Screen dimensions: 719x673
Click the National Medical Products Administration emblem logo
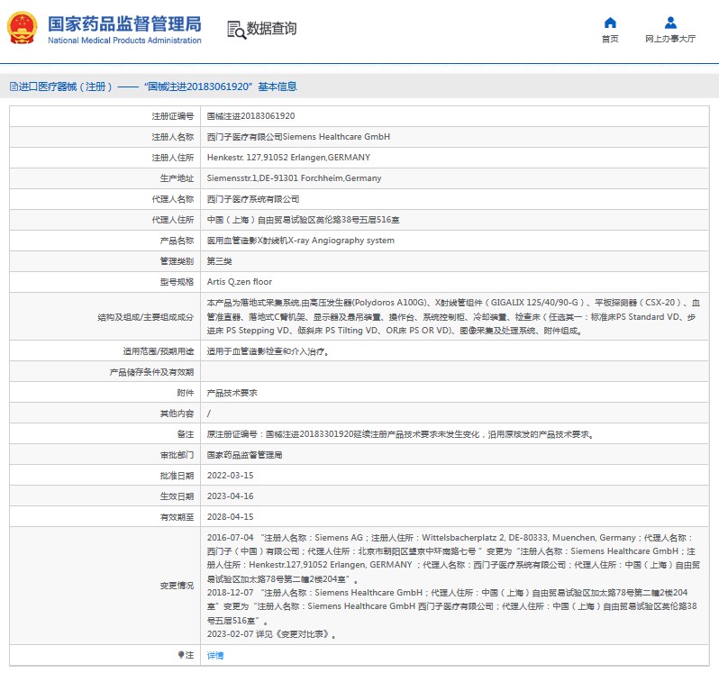point(23,29)
